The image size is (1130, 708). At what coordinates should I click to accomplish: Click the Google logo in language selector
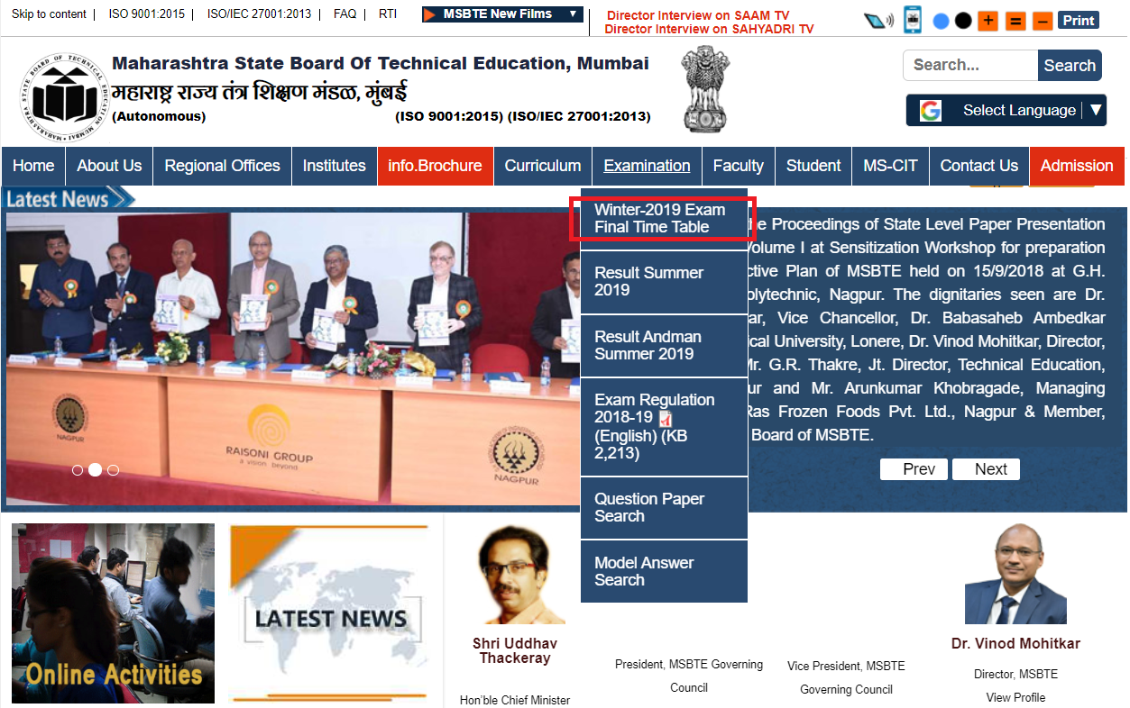[x=930, y=111]
